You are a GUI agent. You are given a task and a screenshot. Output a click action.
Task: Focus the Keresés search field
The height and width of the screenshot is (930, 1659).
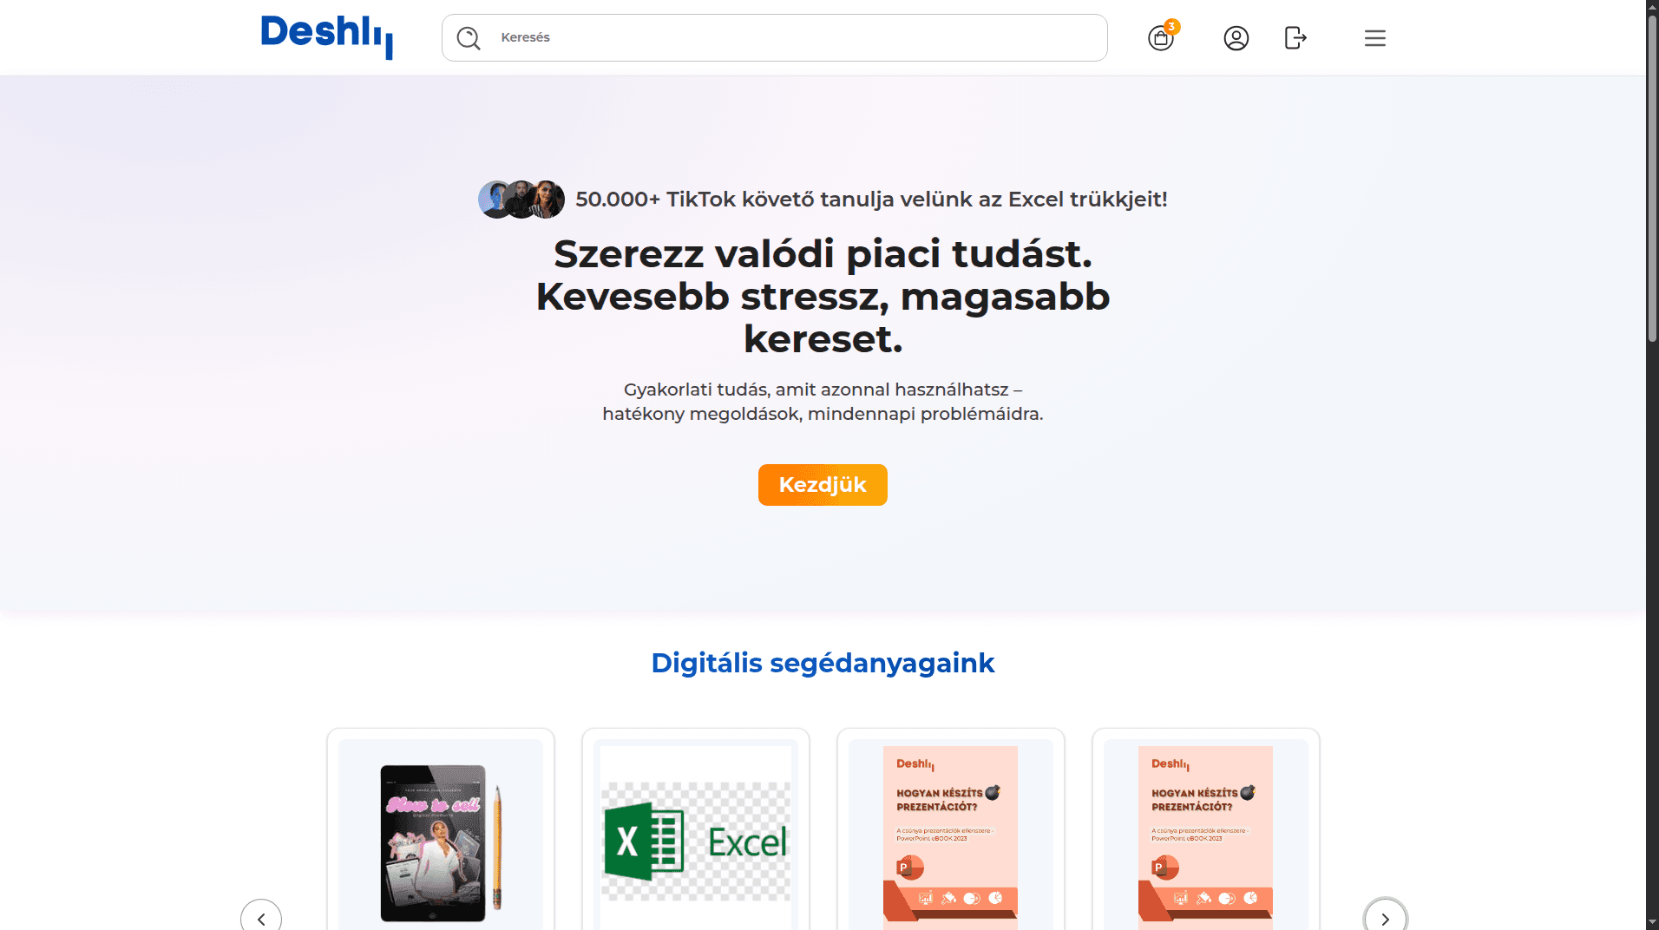[x=774, y=37]
